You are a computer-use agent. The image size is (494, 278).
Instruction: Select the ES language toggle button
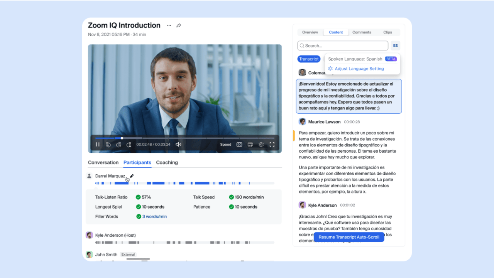395,45
